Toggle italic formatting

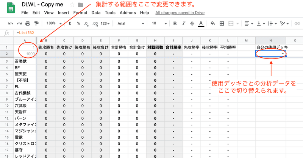click(x=183, y=23)
